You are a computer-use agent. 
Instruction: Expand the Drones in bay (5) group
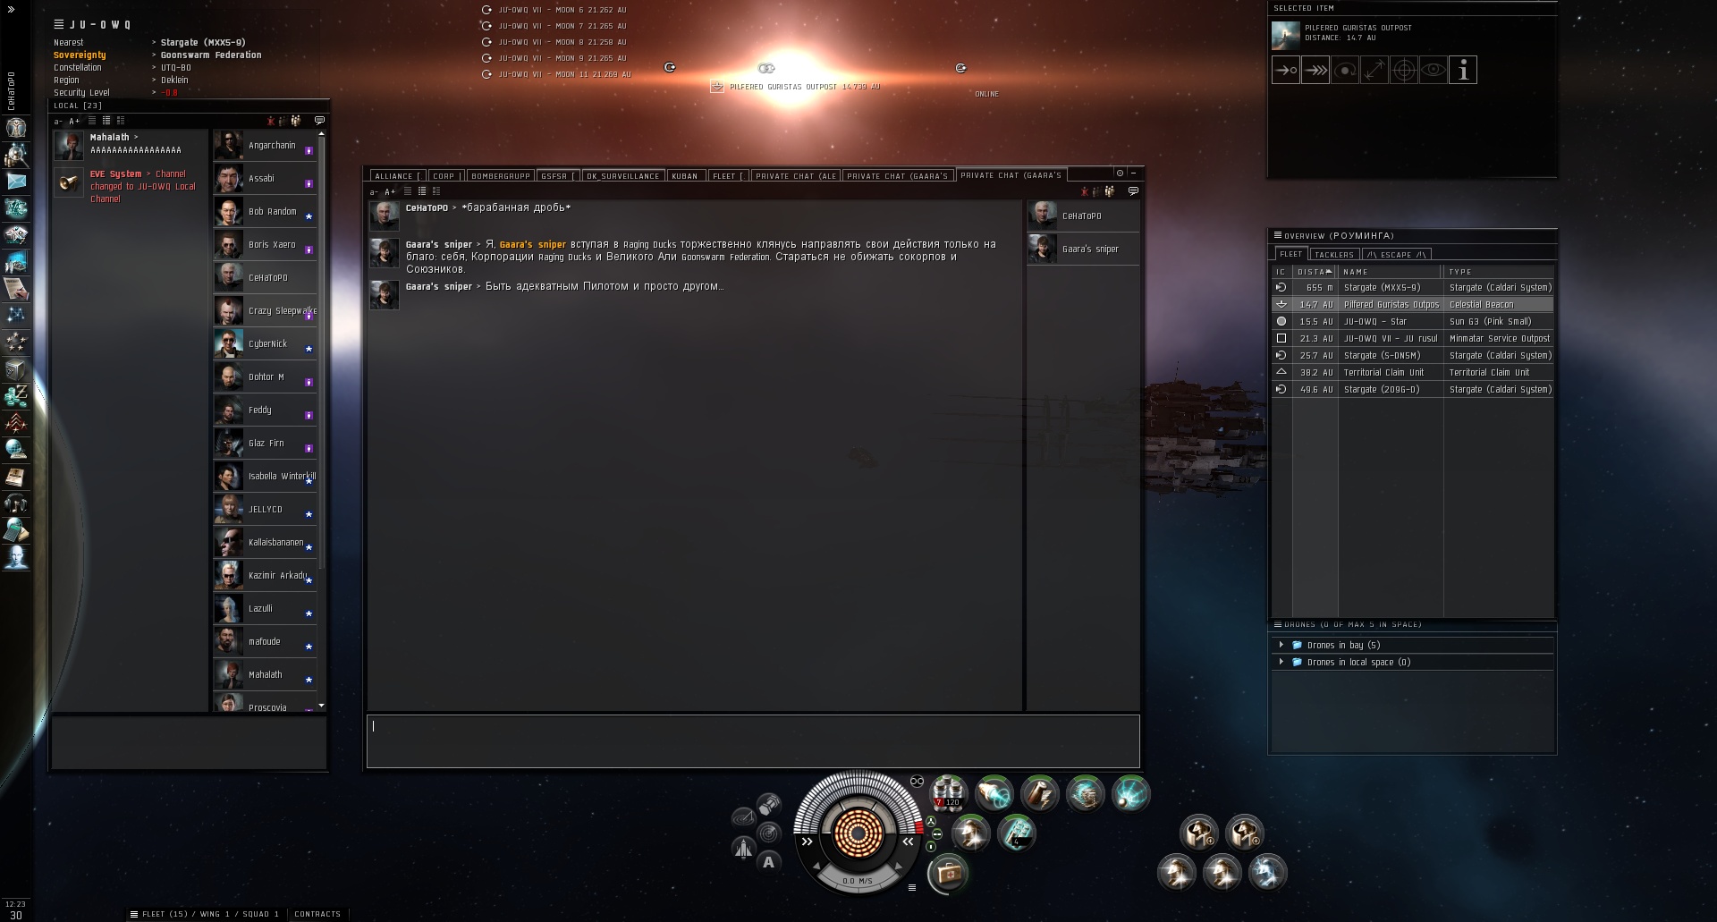pos(1281,645)
